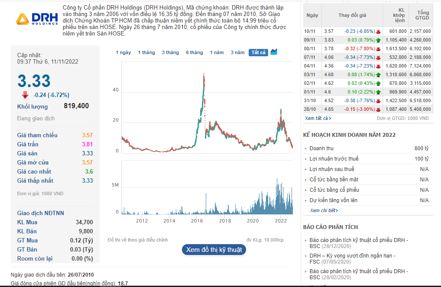Click the 08/11 volume 1,613,500
The image size is (441, 287).
(x=396, y=48)
